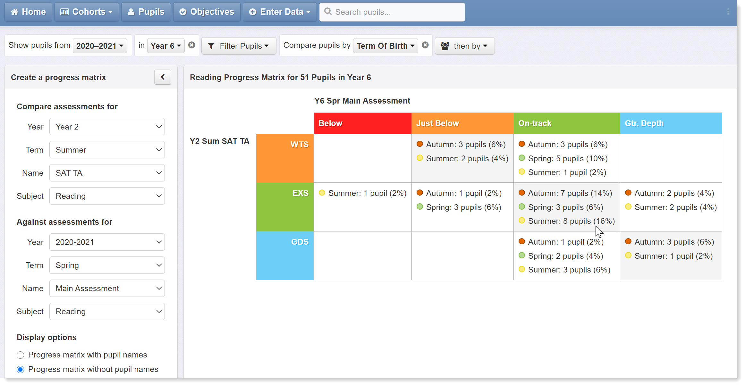Click 'Summer: 8 pupils (16%)'
745x386 pixels.
(571, 221)
